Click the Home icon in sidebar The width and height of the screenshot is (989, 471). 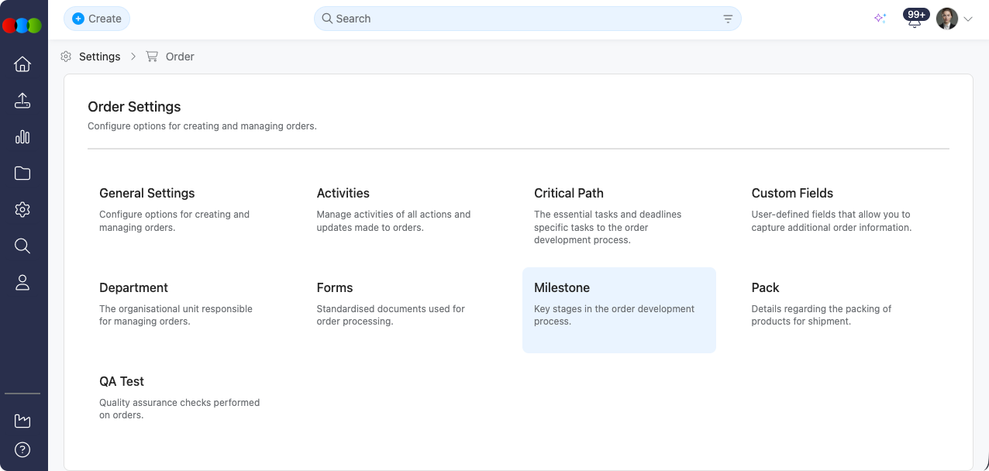pos(22,64)
